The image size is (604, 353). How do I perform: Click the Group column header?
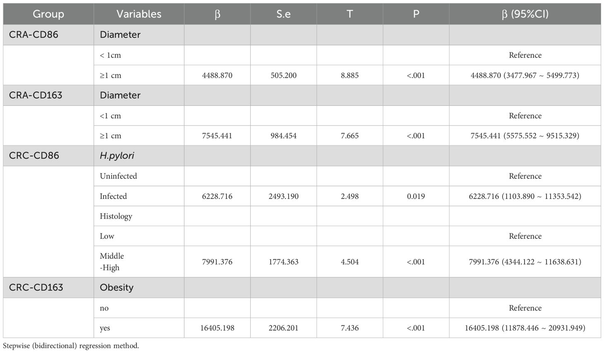[48, 14]
